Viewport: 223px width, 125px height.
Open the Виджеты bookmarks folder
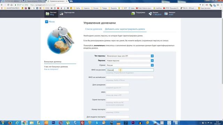(113, 8)
